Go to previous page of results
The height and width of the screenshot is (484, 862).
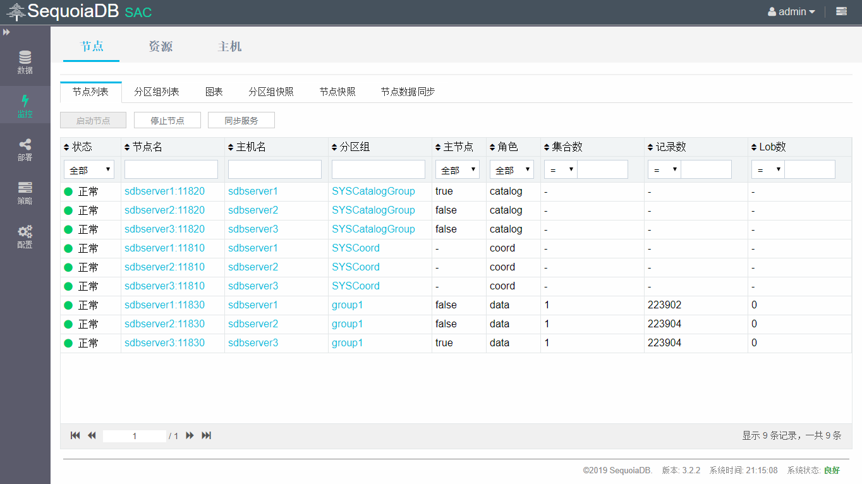(92, 435)
